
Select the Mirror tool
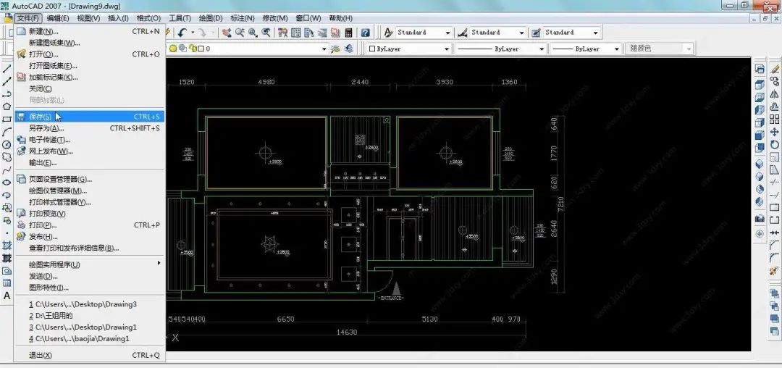(x=774, y=93)
